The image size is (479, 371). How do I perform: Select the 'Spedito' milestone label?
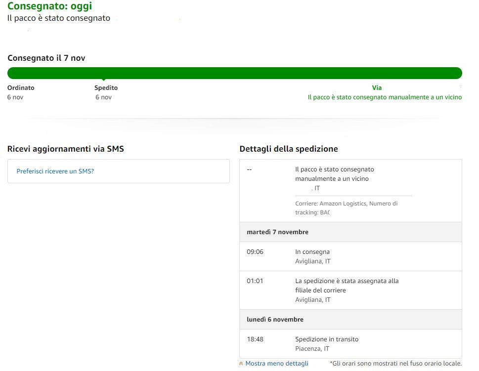(x=106, y=88)
